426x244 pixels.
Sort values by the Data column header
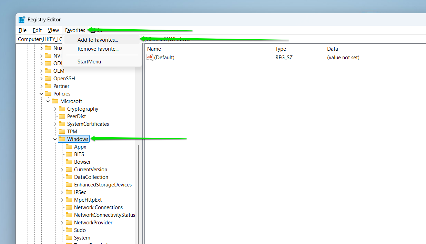(375, 49)
